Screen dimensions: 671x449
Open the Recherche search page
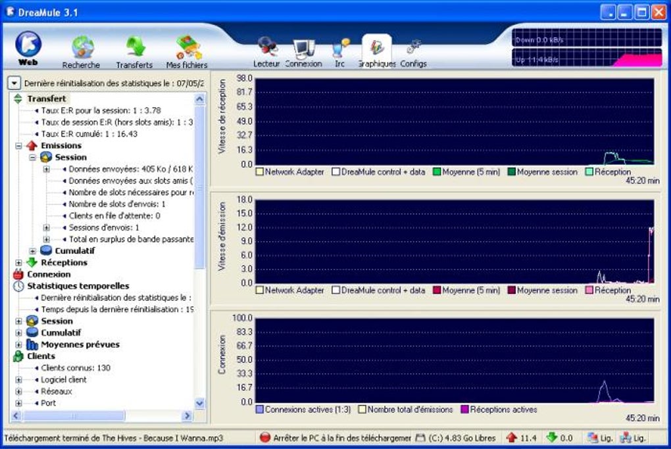pos(82,52)
